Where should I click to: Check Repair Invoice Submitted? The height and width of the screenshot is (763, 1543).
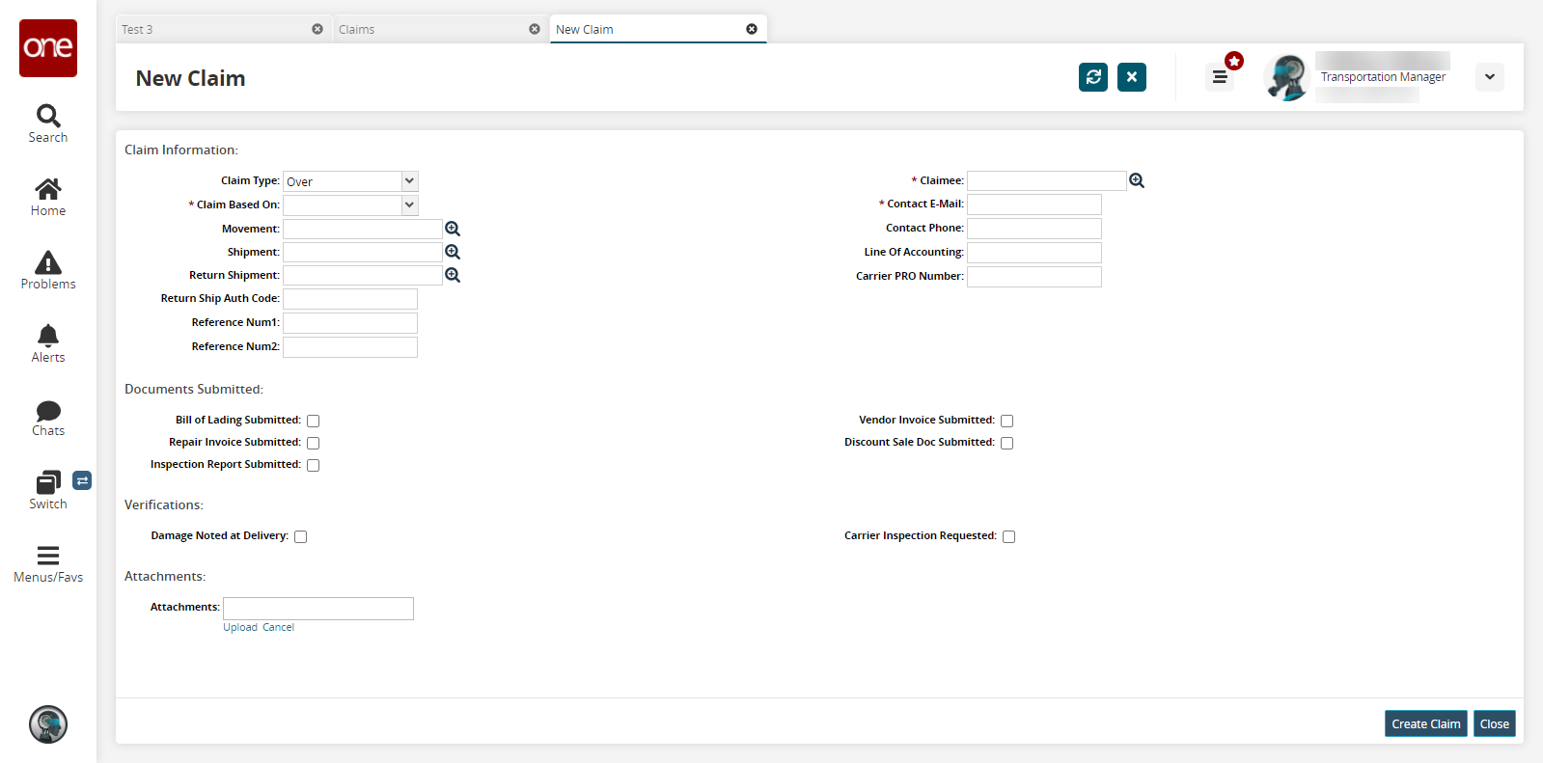(x=313, y=443)
